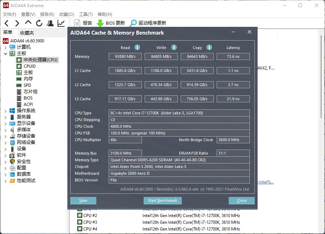Select CPUID in the sidebar tree
The height and width of the screenshot is (234, 325).
(x=29, y=66)
